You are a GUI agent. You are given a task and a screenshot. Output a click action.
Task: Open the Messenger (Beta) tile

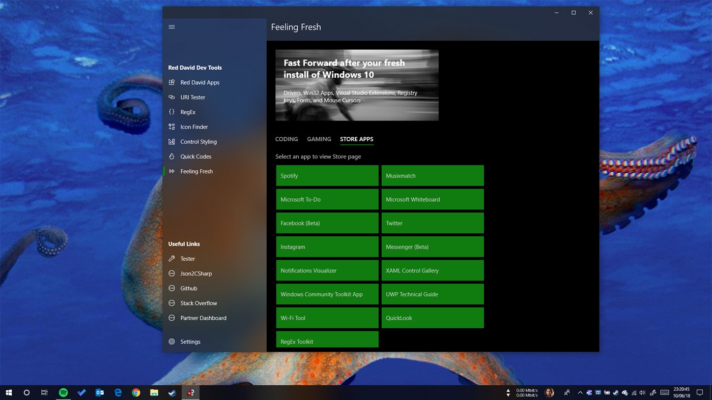tap(433, 247)
